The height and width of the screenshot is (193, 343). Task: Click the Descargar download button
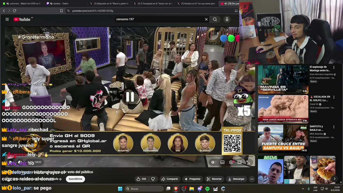(x=236, y=179)
